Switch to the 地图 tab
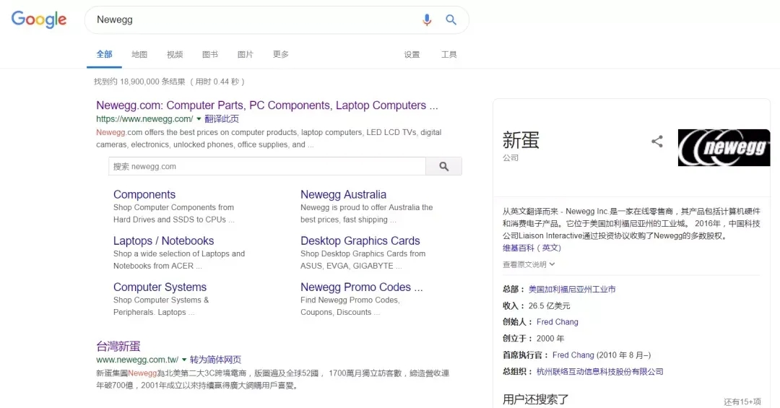 click(139, 54)
